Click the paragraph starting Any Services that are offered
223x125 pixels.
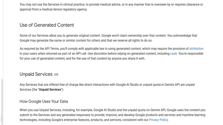pos(107,87)
